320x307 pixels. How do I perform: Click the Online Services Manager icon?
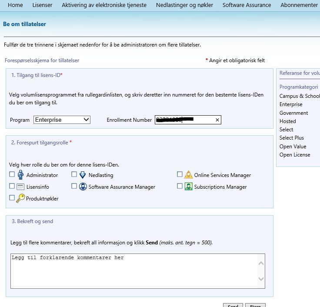click(x=188, y=175)
